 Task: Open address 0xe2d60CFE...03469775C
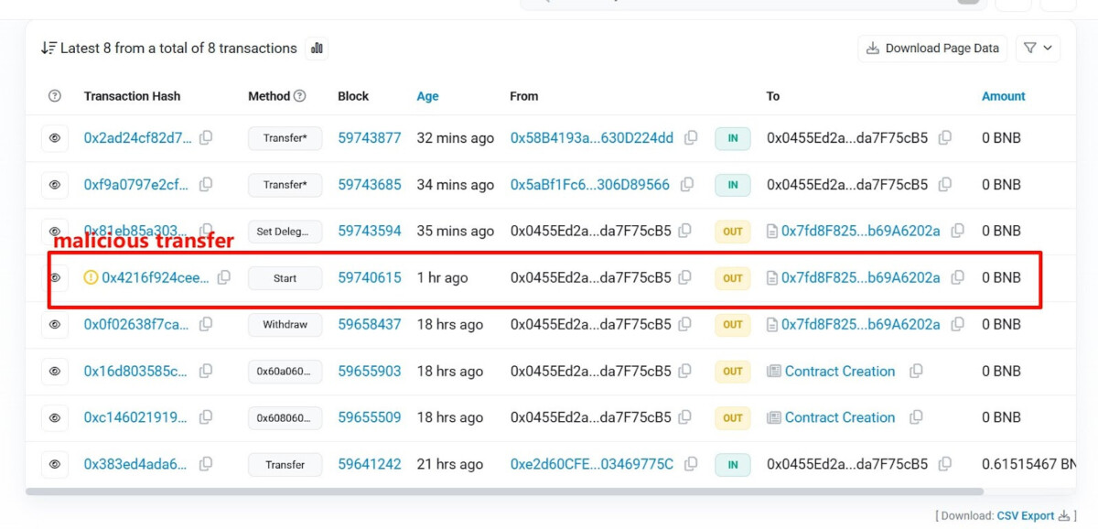(x=592, y=464)
